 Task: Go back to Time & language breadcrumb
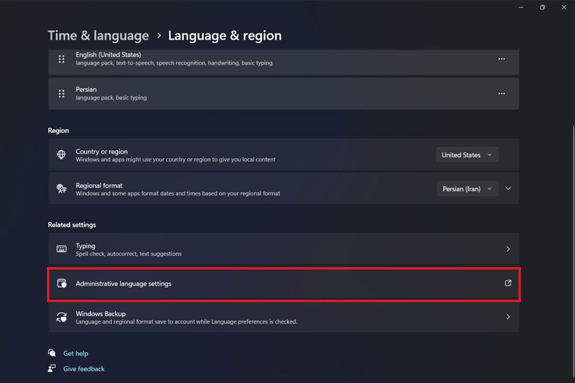tap(98, 36)
